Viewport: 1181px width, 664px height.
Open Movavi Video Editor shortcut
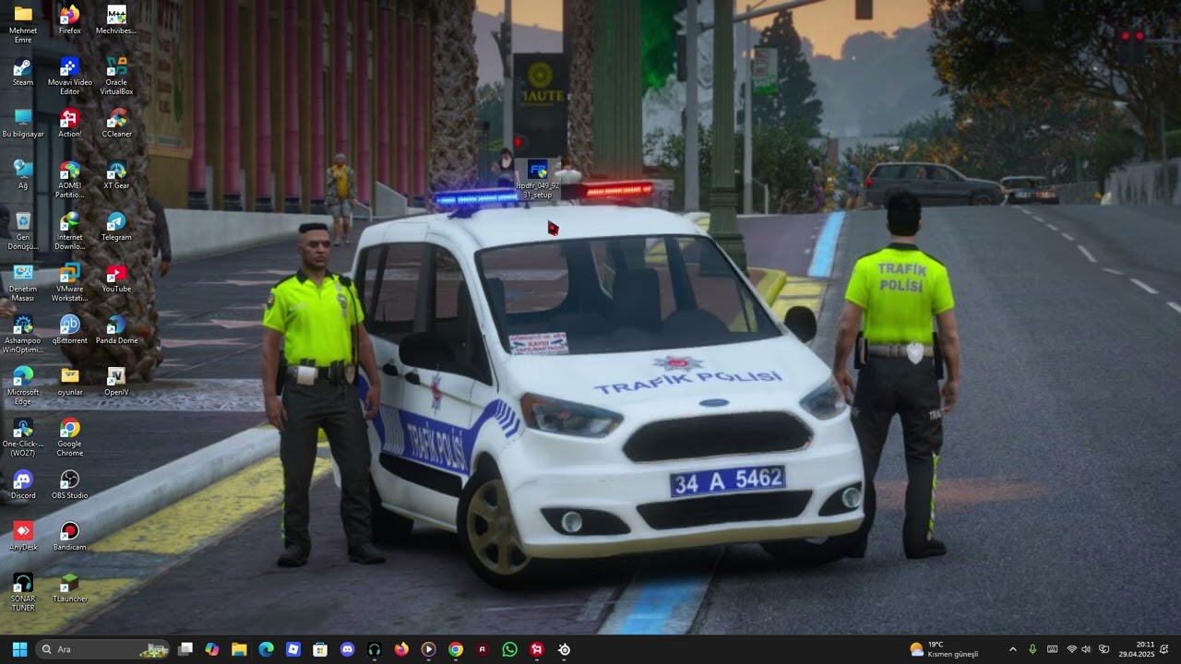point(69,76)
